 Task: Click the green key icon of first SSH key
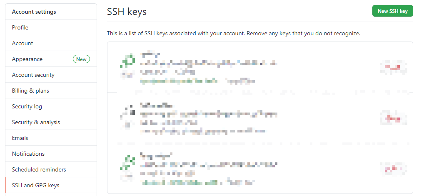pos(127,61)
